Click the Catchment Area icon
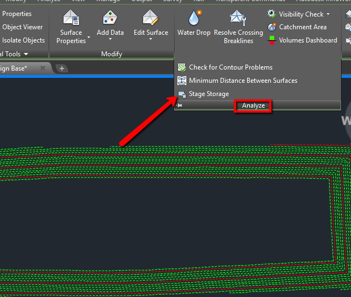This screenshot has height=297, width=351. click(x=272, y=27)
